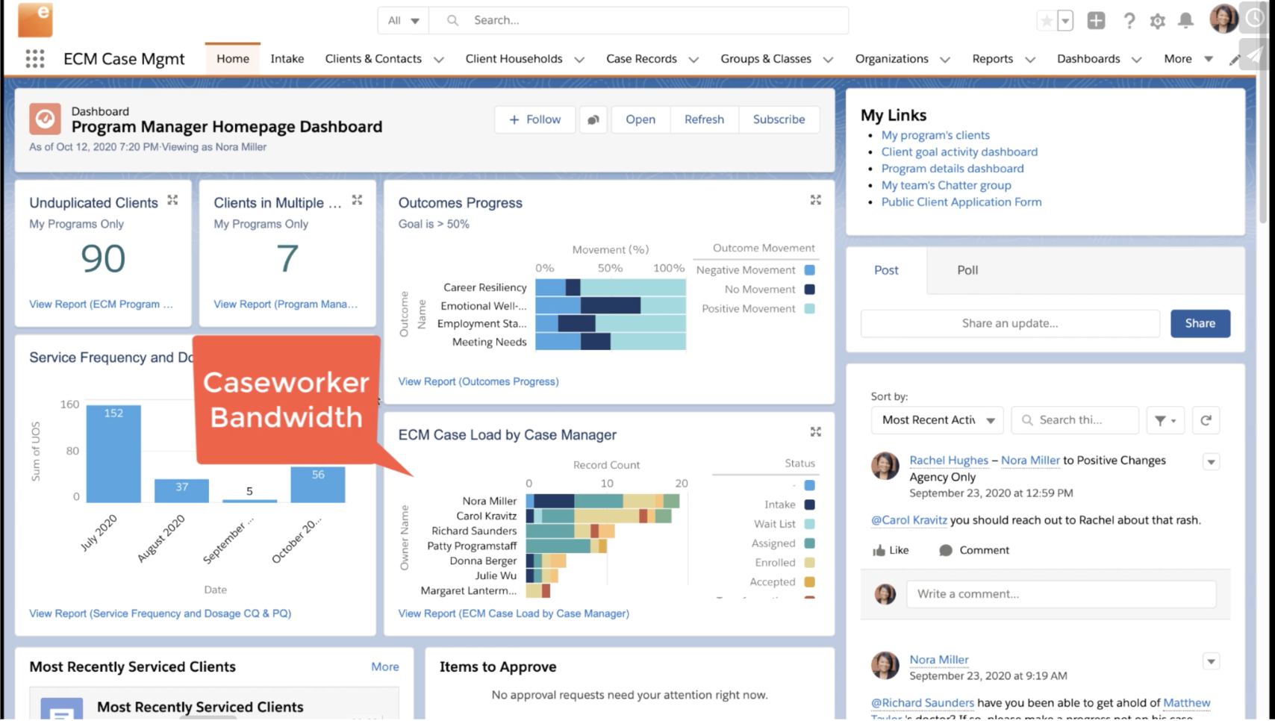Click the global Search field
The image size is (1275, 721).
click(x=639, y=21)
